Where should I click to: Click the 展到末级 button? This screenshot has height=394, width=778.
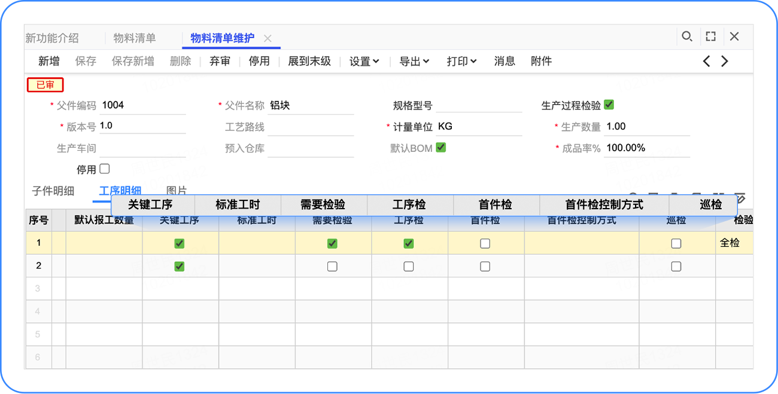click(309, 61)
